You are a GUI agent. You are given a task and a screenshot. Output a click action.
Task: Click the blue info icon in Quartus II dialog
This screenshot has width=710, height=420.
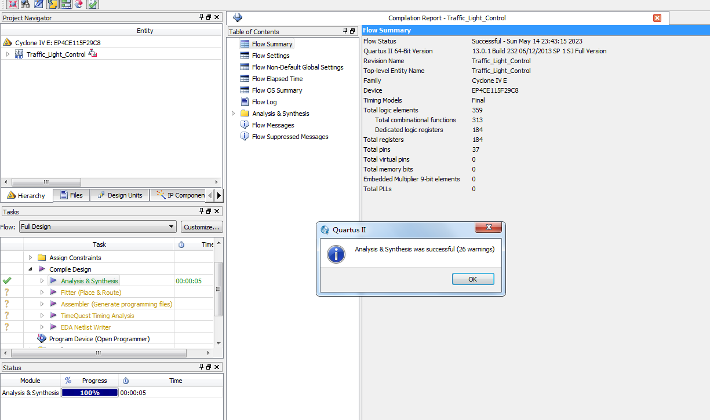coord(336,254)
